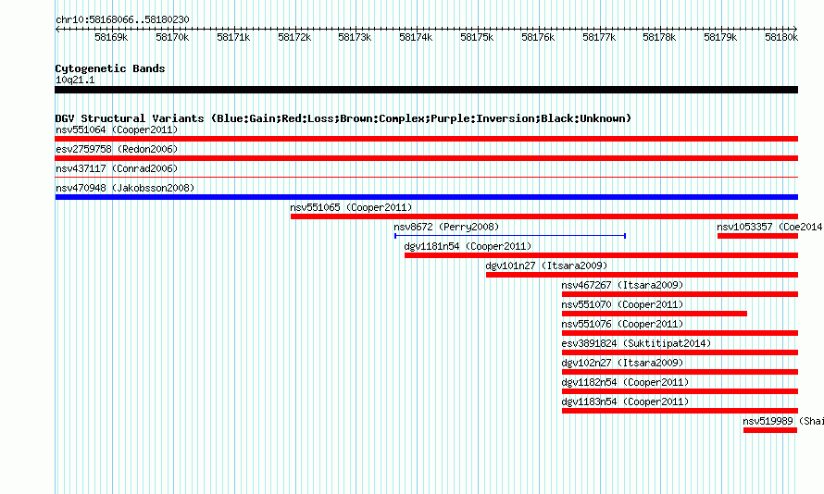
Task: Click the 58175k ruler tick label
Action: [x=477, y=37]
